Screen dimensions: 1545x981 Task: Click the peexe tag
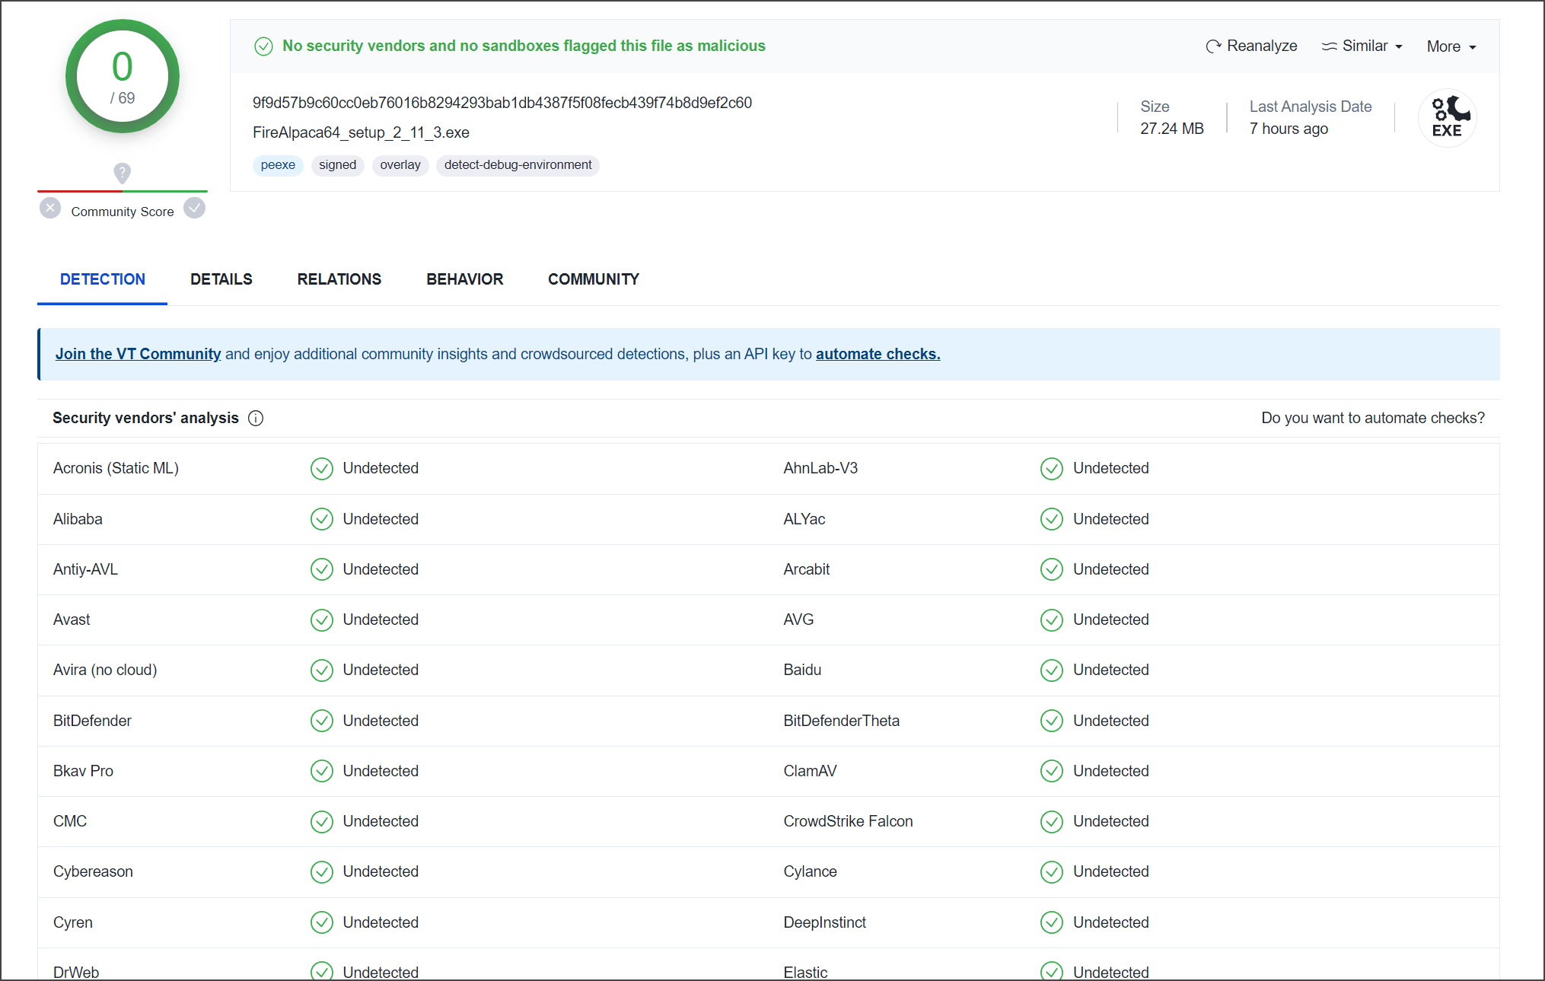[x=278, y=165]
